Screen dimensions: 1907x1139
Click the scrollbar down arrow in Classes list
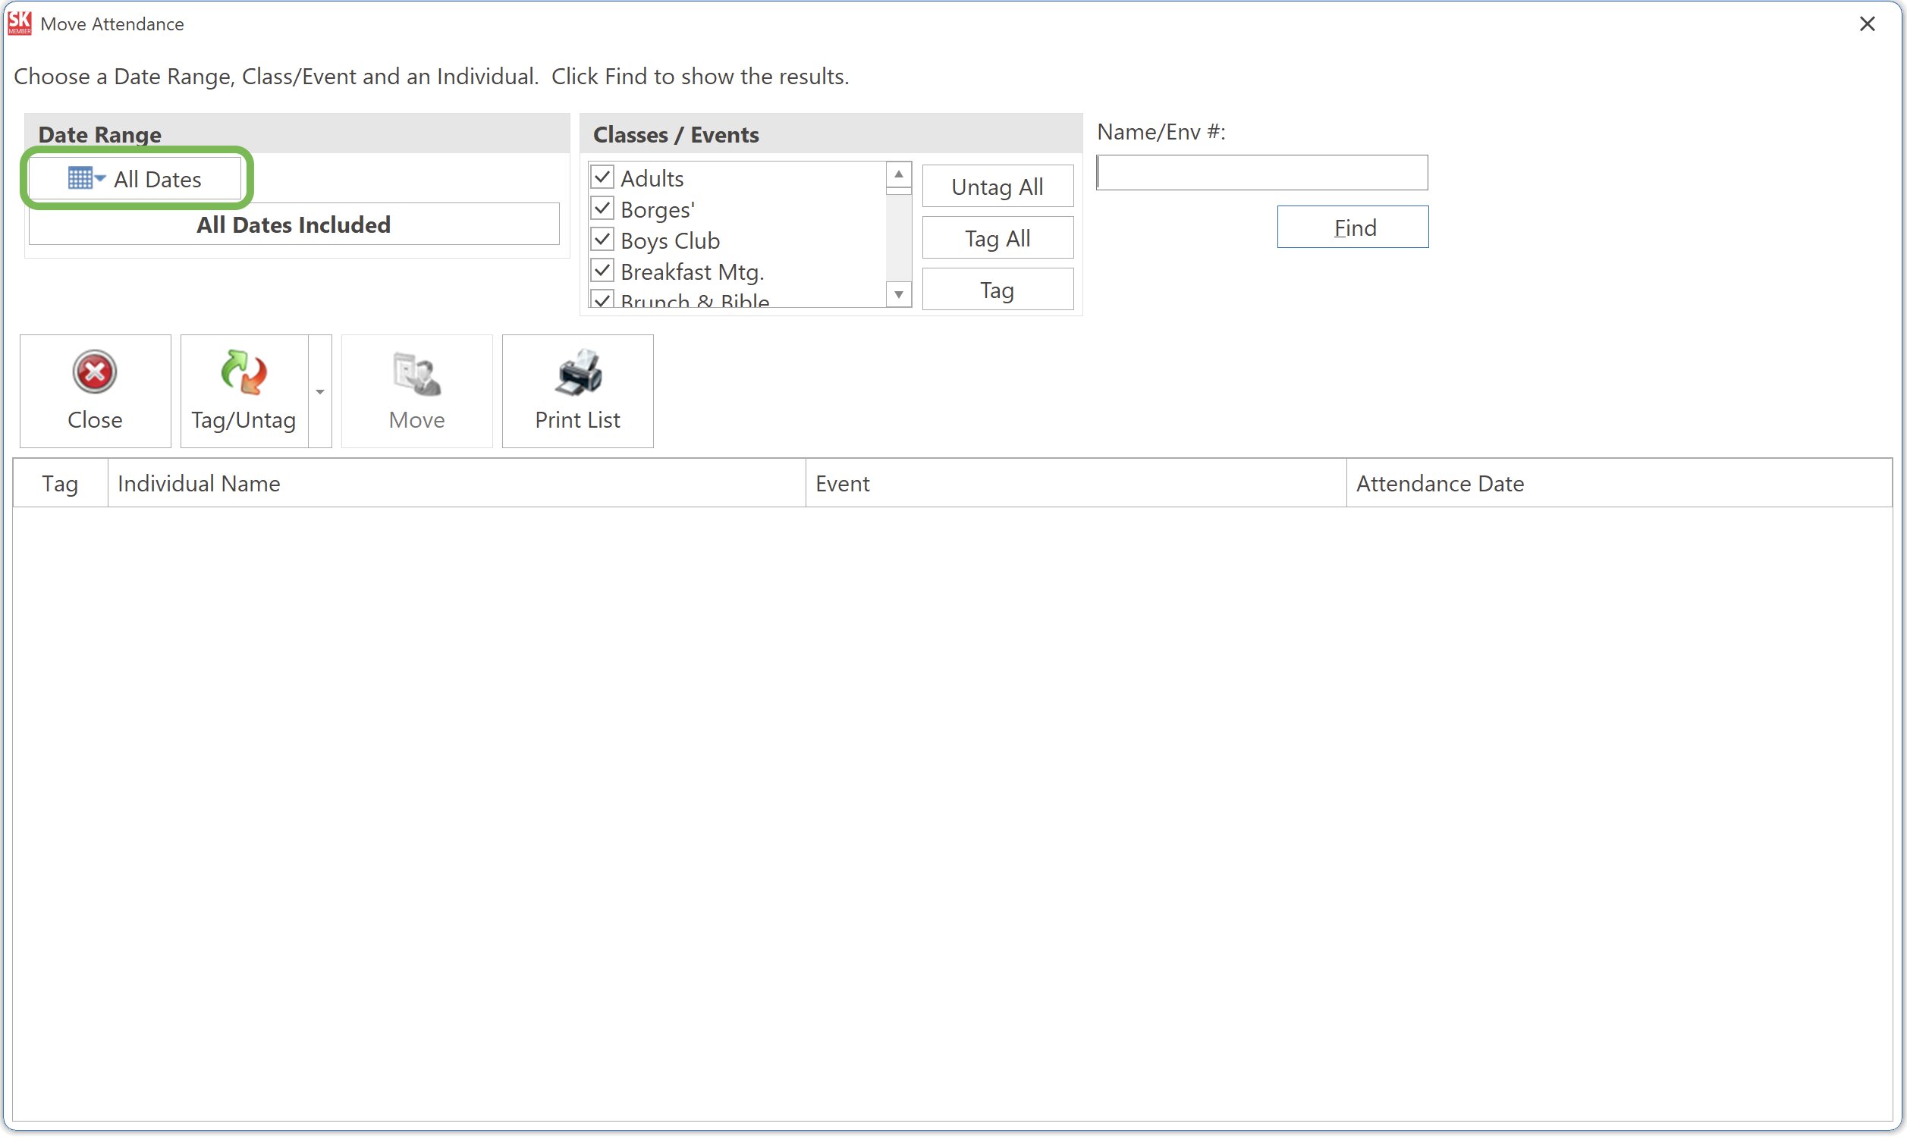tap(898, 294)
